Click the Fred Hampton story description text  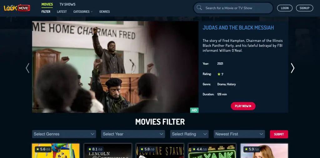tap(242, 45)
